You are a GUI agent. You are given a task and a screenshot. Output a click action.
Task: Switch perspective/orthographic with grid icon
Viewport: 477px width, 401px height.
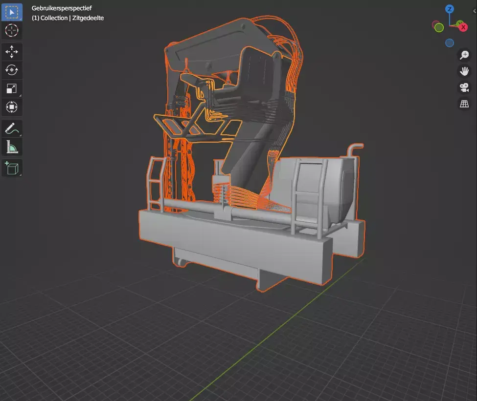pos(464,104)
